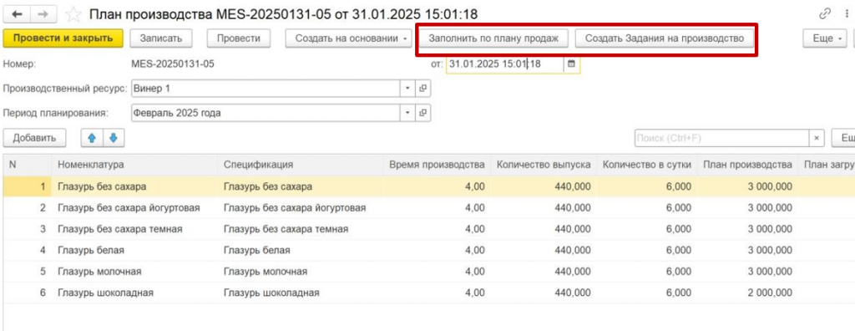Move row up with blue up arrow
This screenshot has width=855, height=331.
coord(92,138)
